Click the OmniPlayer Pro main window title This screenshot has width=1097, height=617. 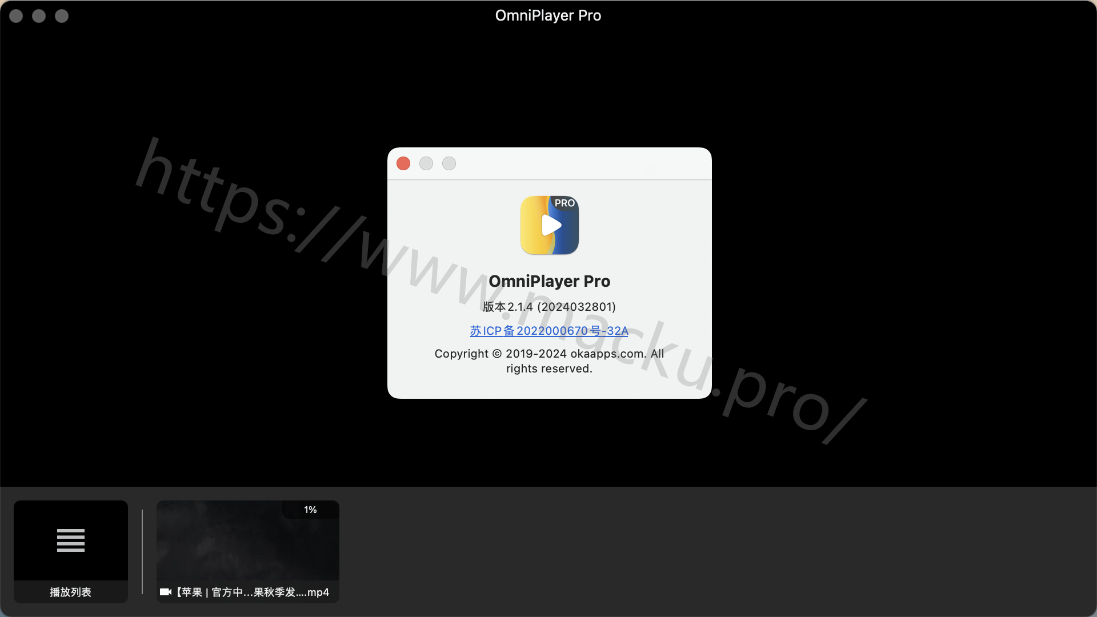[548, 15]
